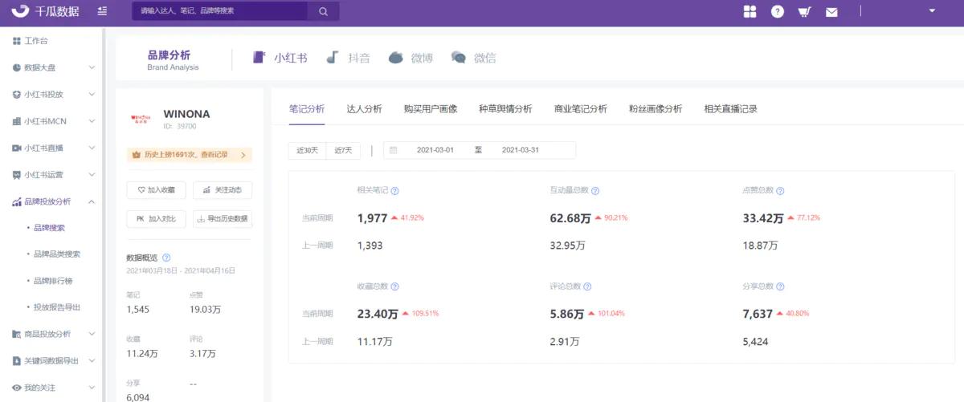This screenshot has height=402, width=964.
Task: Open 购买用户画像 tab
Action: (431, 109)
